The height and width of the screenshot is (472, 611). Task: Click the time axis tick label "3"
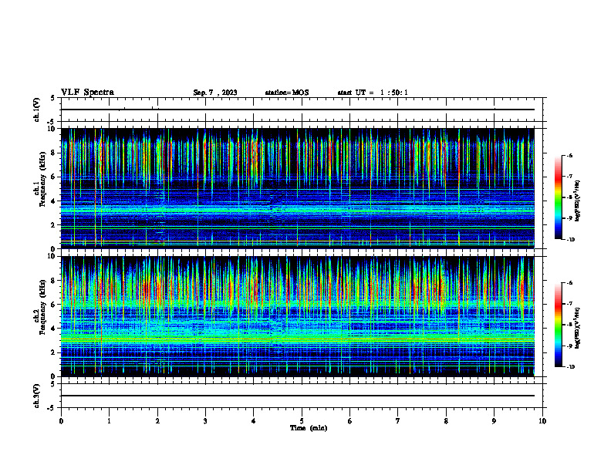coord(205,421)
